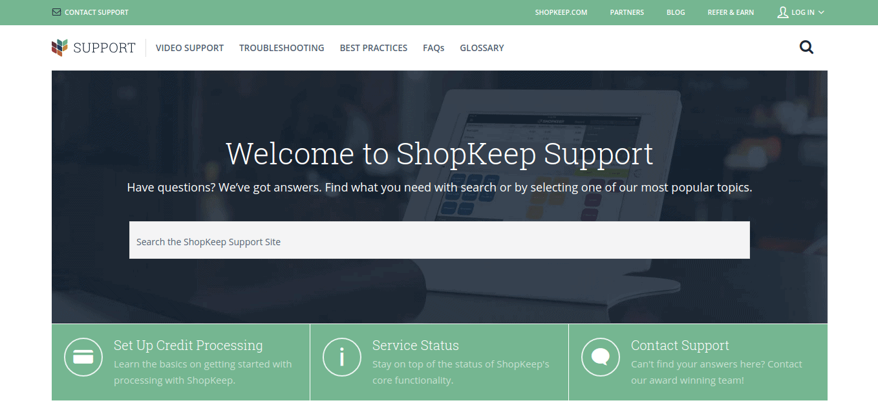
Task: Click the magnifying glass search icon
Action: pyautogui.click(x=806, y=47)
